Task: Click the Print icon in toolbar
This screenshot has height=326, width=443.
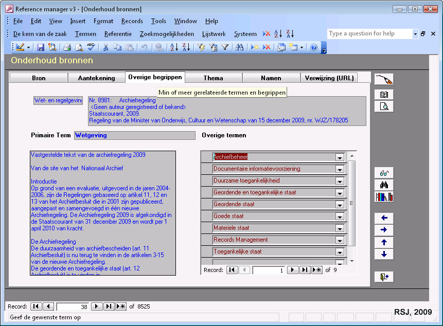Action: coord(67,47)
